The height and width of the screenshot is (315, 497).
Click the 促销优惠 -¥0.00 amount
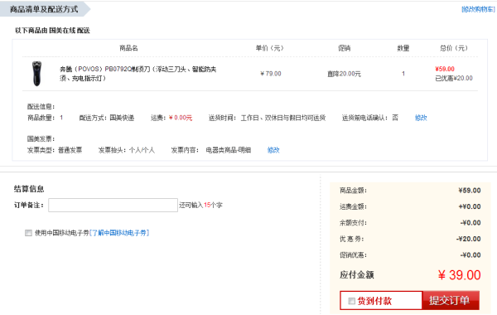pyautogui.click(x=470, y=255)
